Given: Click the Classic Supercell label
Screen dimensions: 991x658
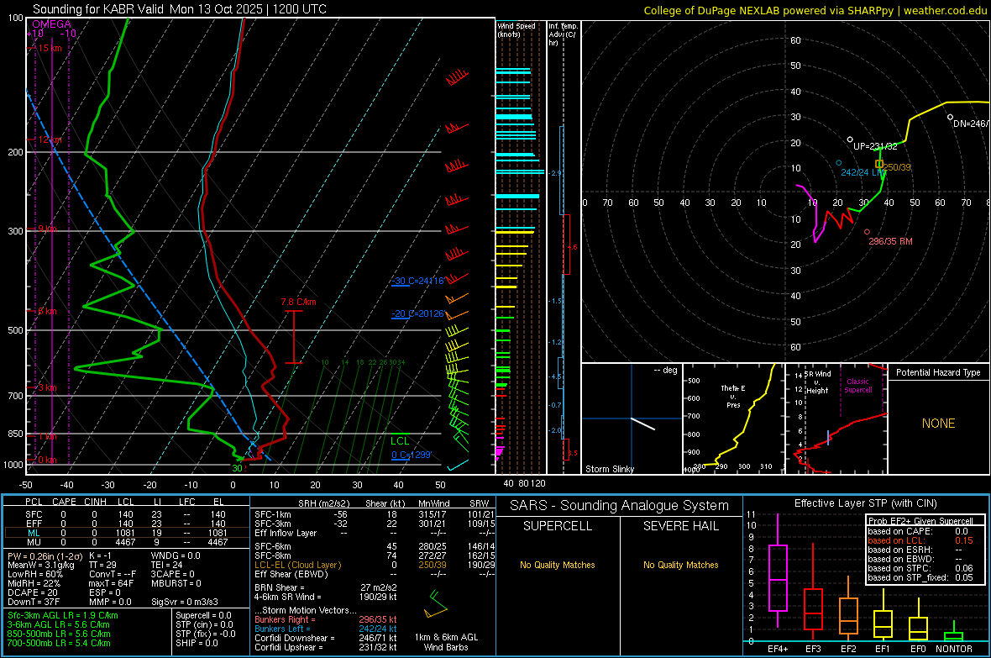Looking at the screenshot, I should (x=857, y=386).
